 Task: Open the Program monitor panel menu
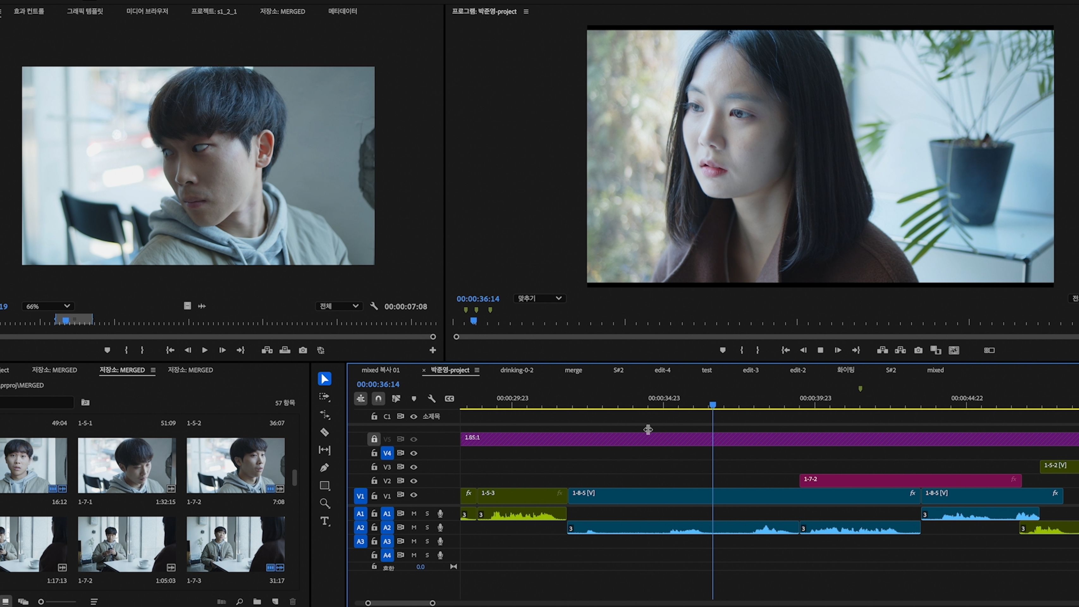pos(526,12)
